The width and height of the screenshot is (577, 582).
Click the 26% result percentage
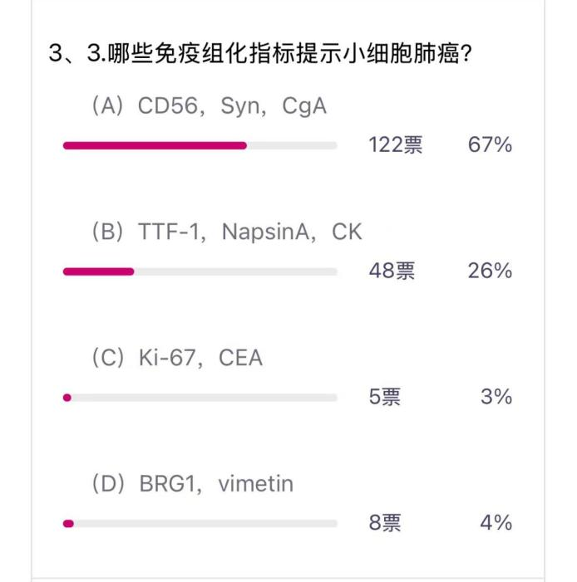click(x=490, y=271)
